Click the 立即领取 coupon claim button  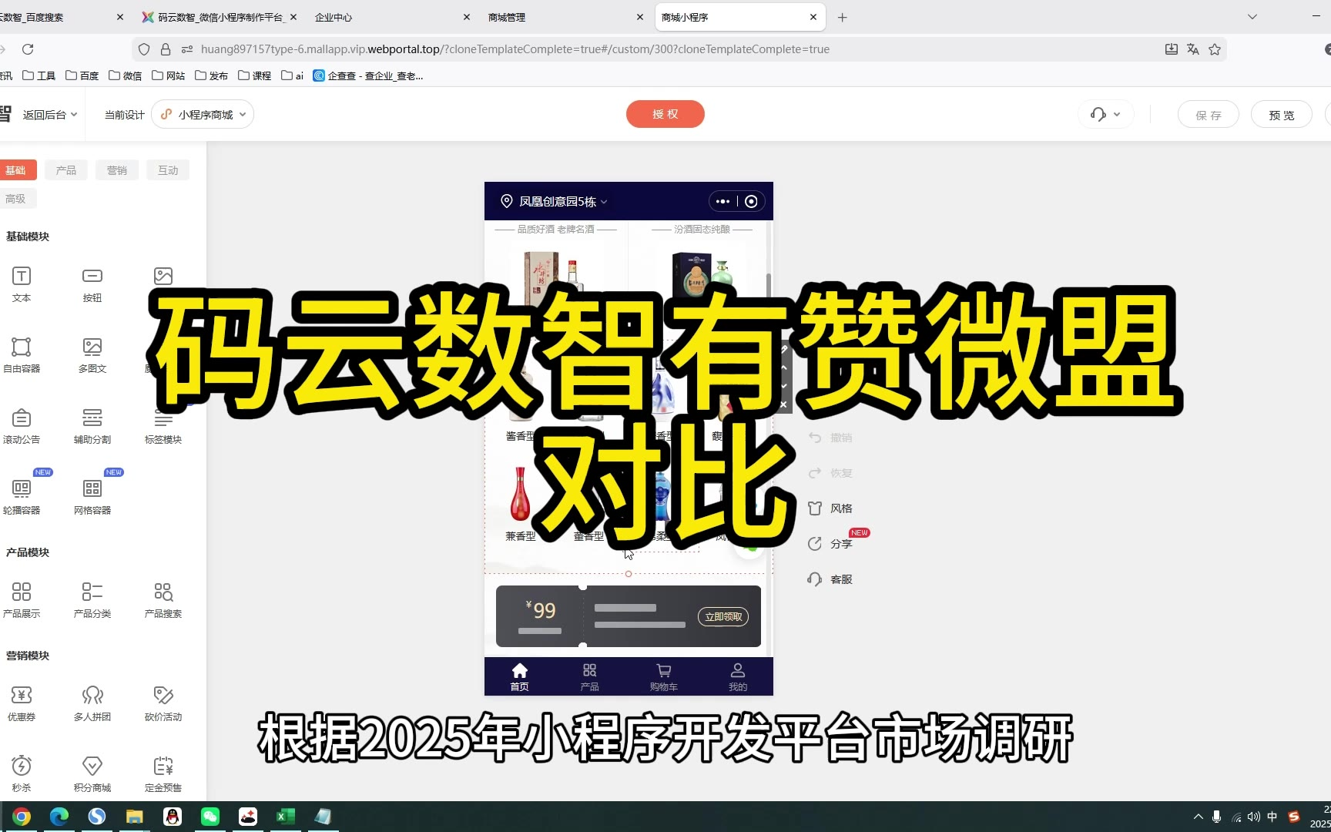coord(722,617)
